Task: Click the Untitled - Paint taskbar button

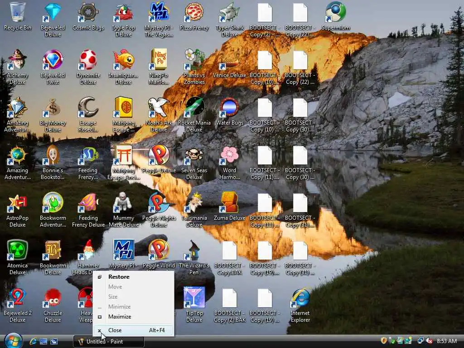Action: coord(109,342)
